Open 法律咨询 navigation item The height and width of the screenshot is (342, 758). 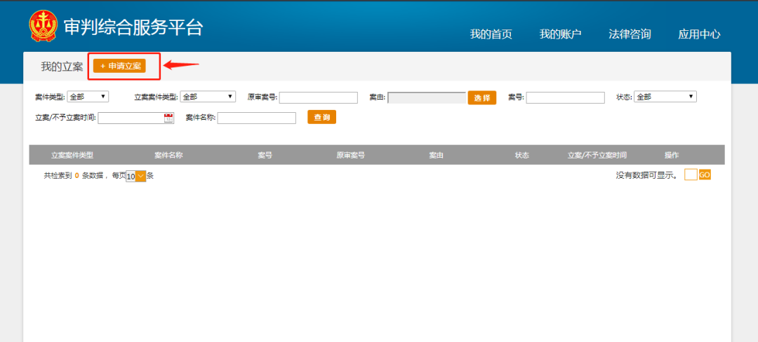pos(630,34)
